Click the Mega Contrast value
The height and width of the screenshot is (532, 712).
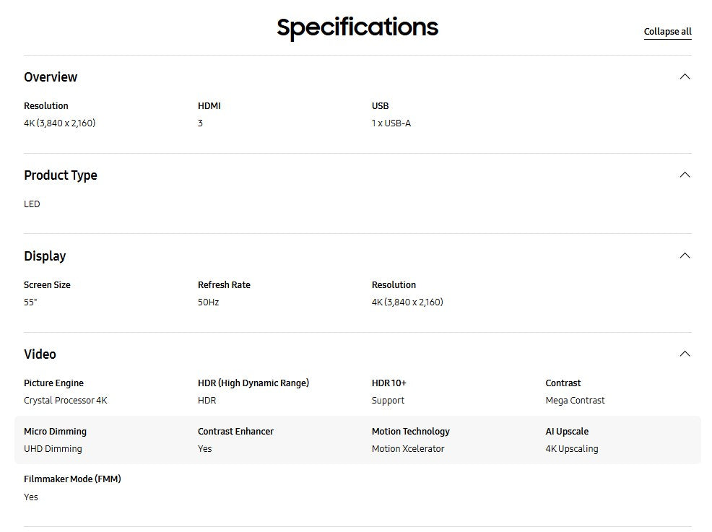(x=576, y=401)
